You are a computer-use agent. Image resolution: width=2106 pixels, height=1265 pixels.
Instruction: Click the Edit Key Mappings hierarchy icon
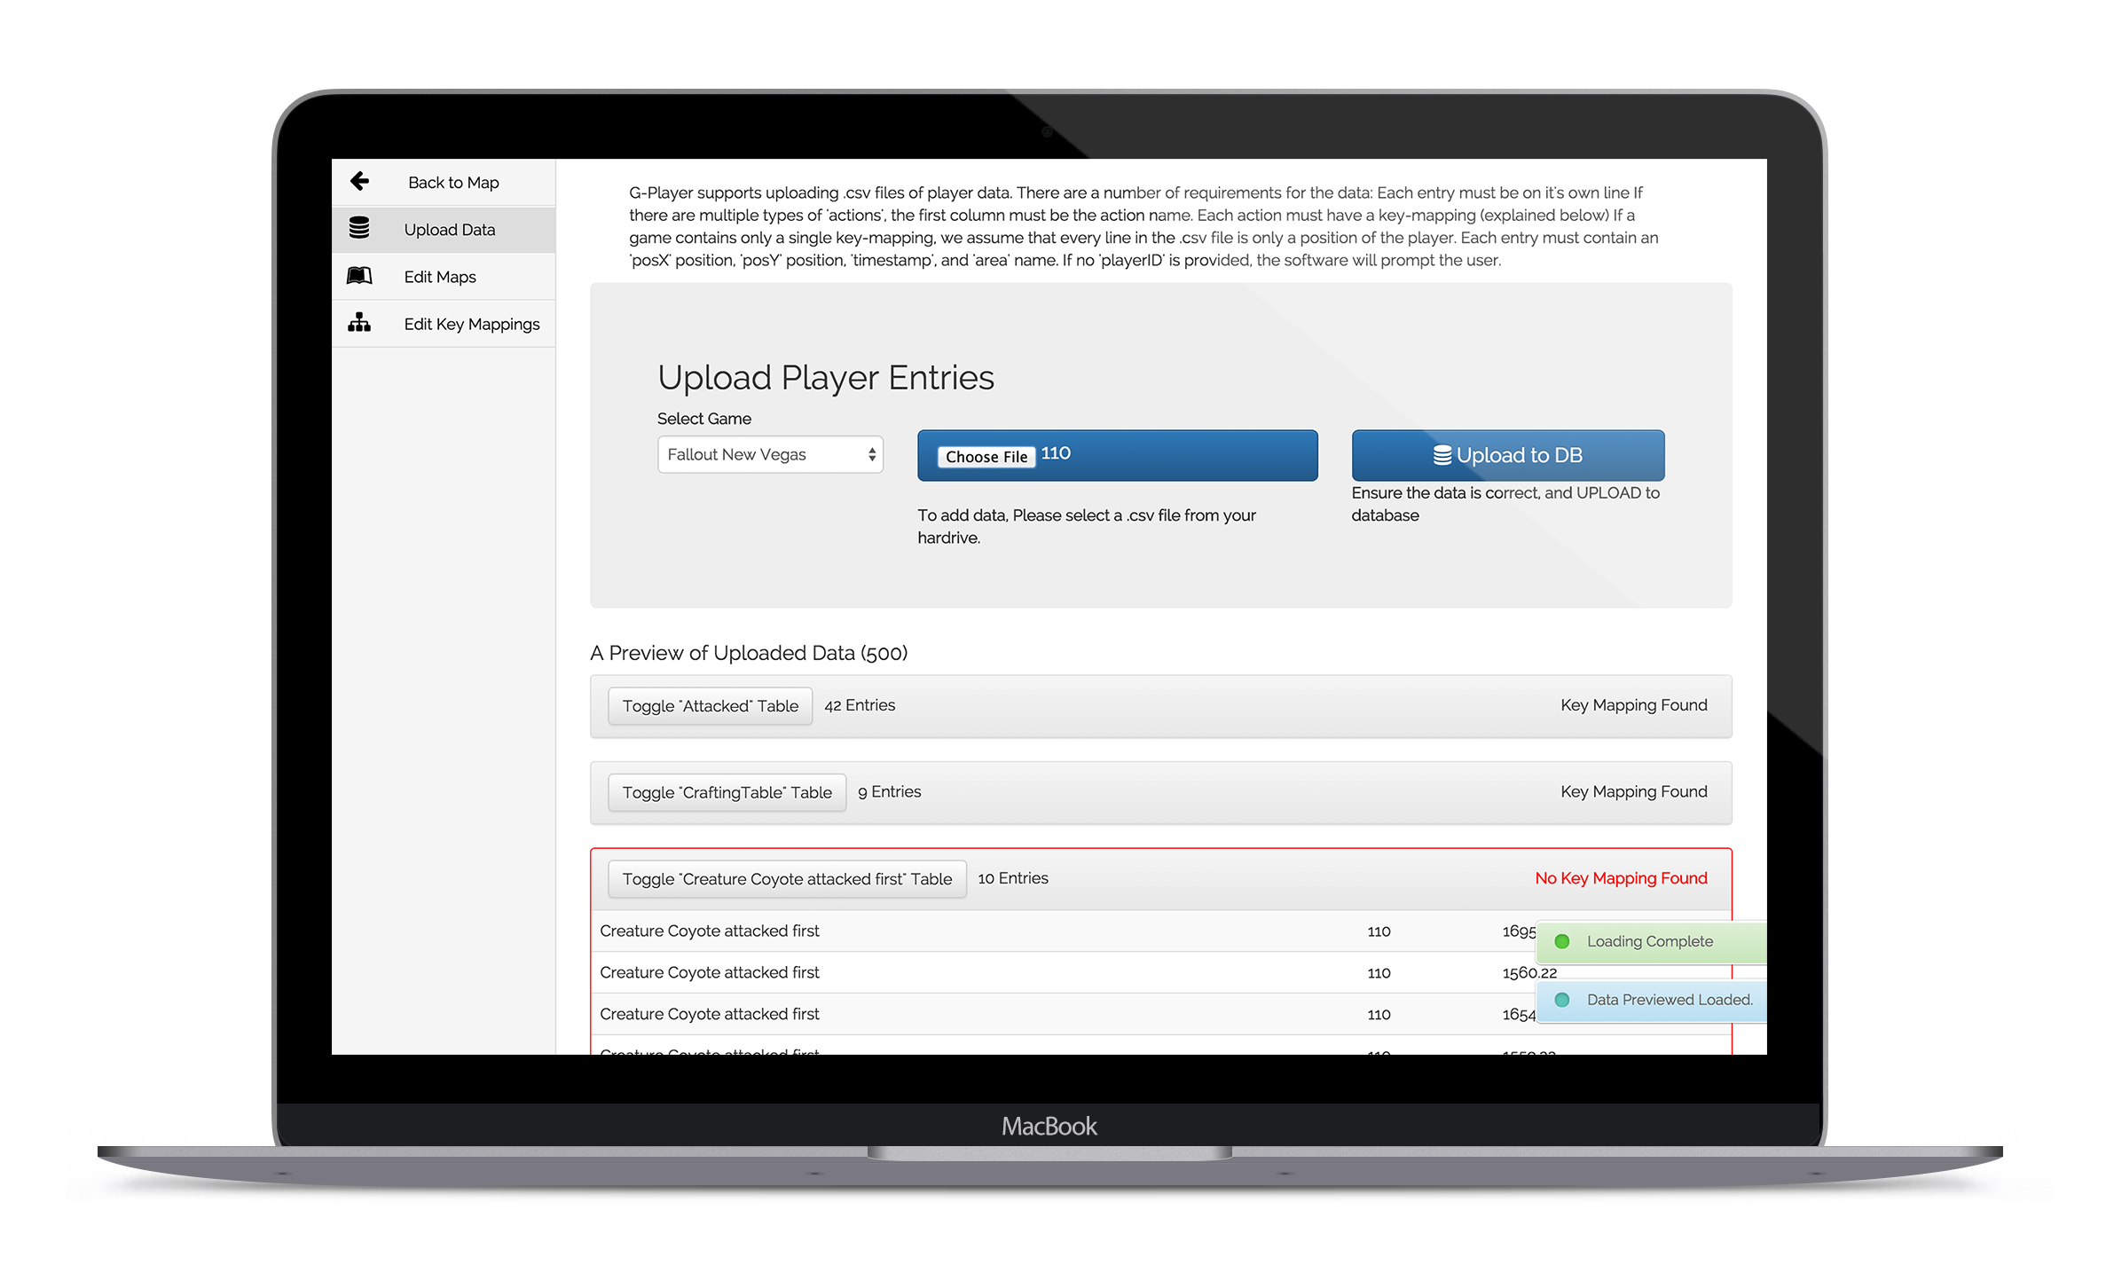(359, 323)
